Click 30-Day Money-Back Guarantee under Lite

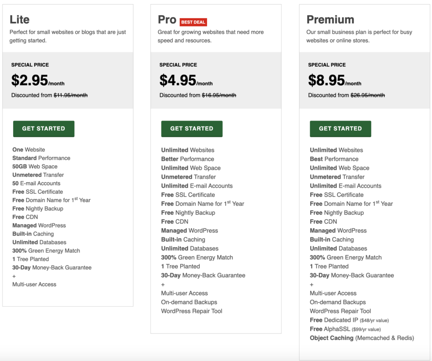(53, 267)
